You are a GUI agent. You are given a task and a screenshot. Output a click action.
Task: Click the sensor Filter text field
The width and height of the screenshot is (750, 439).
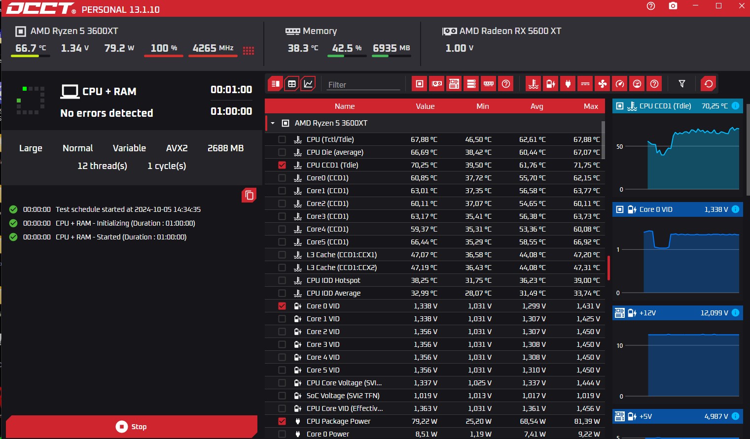pos(363,85)
